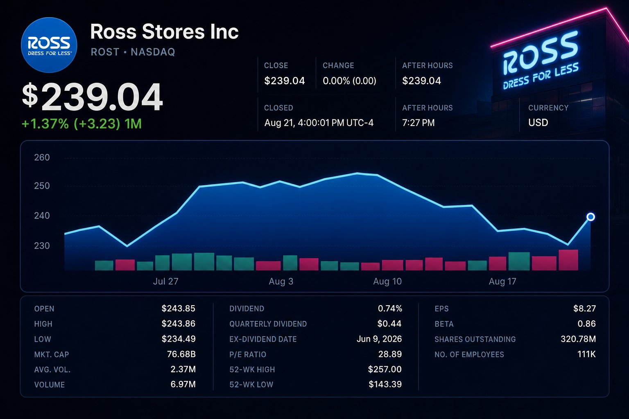This screenshot has width=629, height=419.
Task: Click the DIVIDEND yield 0.74%
Action: [390, 309]
